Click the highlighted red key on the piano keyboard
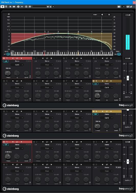 [44, 54]
